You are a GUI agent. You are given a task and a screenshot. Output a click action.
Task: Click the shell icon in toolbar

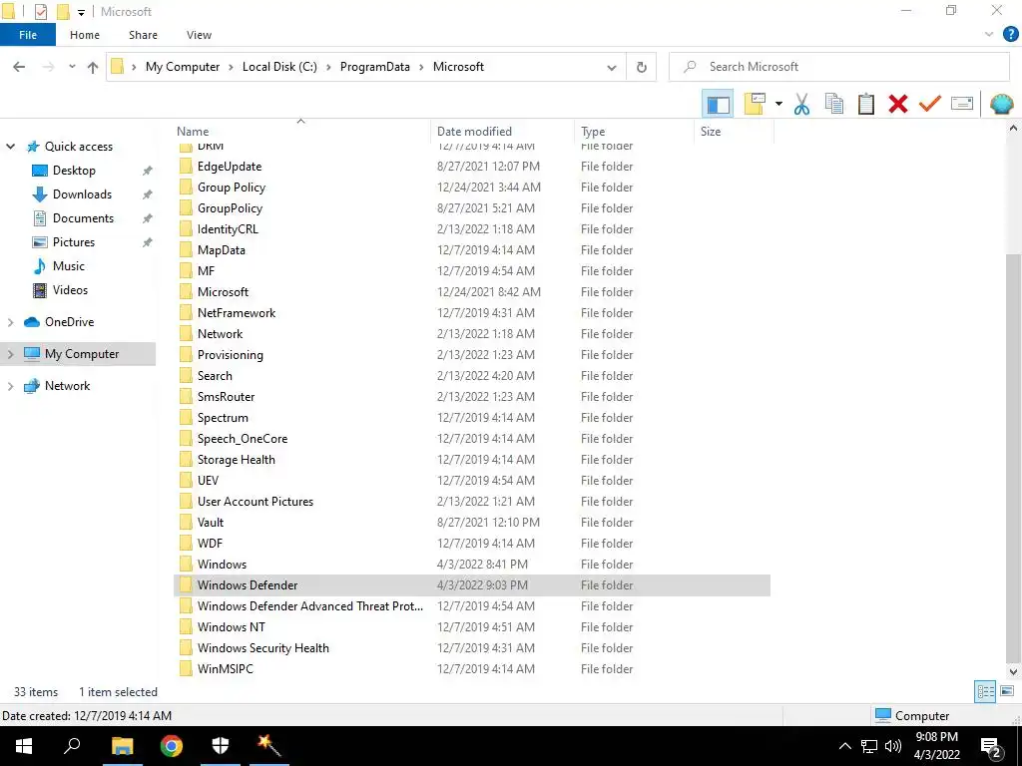(1001, 104)
